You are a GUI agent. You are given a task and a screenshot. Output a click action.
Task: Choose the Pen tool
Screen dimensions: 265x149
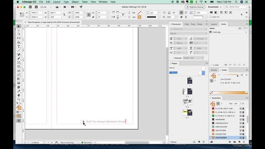point(19,55)
